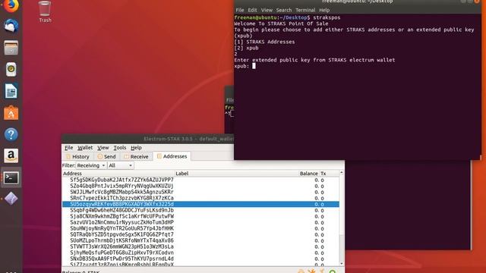Image resolution: width=486 pixels, height=273 pixels.
Task: Open the View menu in Electrum
Action: click(103, 148)
